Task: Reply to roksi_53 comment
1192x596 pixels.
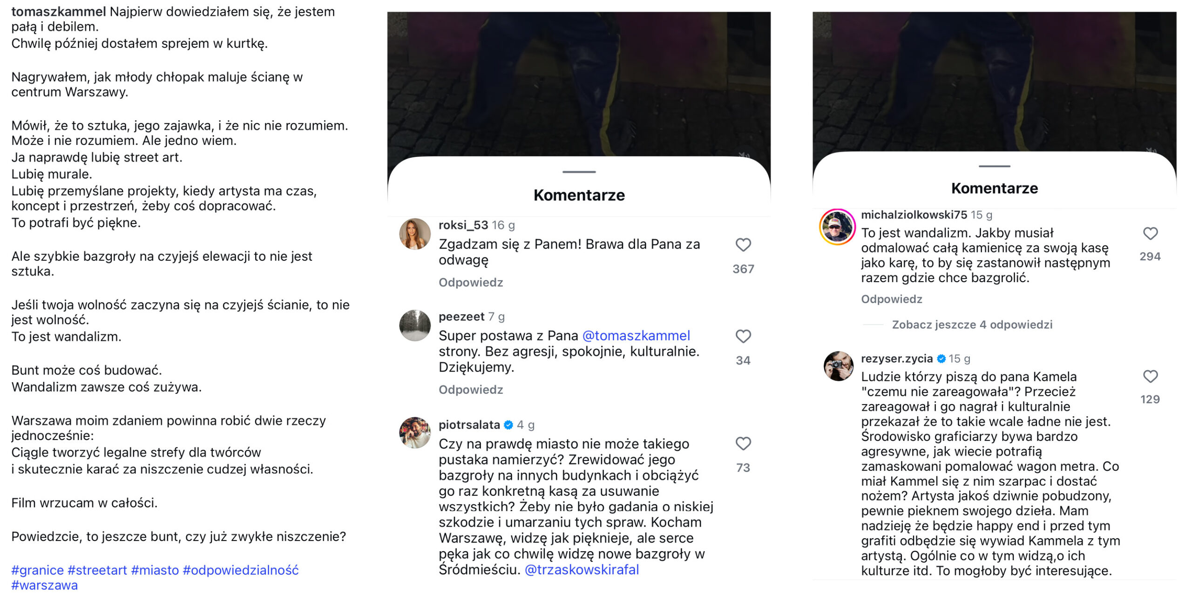Action: click(471, 283)
